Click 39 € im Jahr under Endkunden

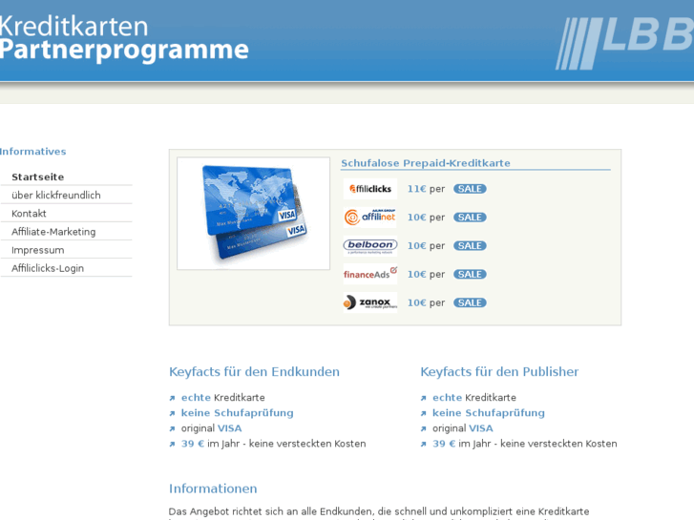[273, 444]
